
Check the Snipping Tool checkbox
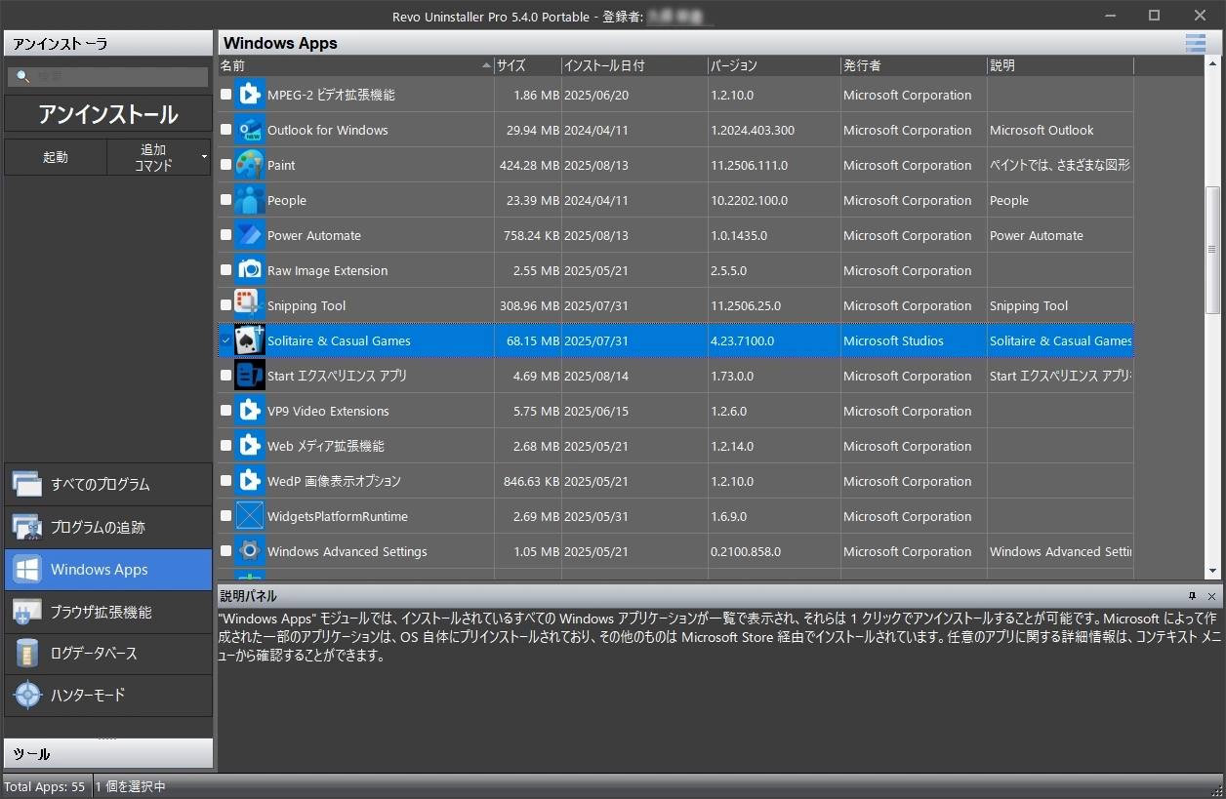226,305
